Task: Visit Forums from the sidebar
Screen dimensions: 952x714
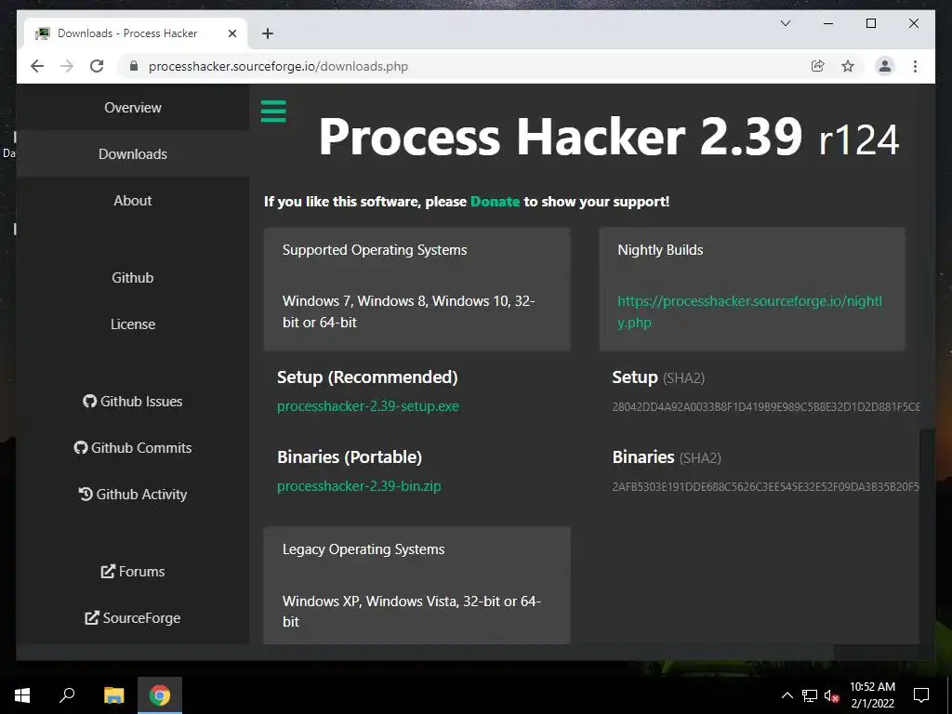Action: point(132,572)
